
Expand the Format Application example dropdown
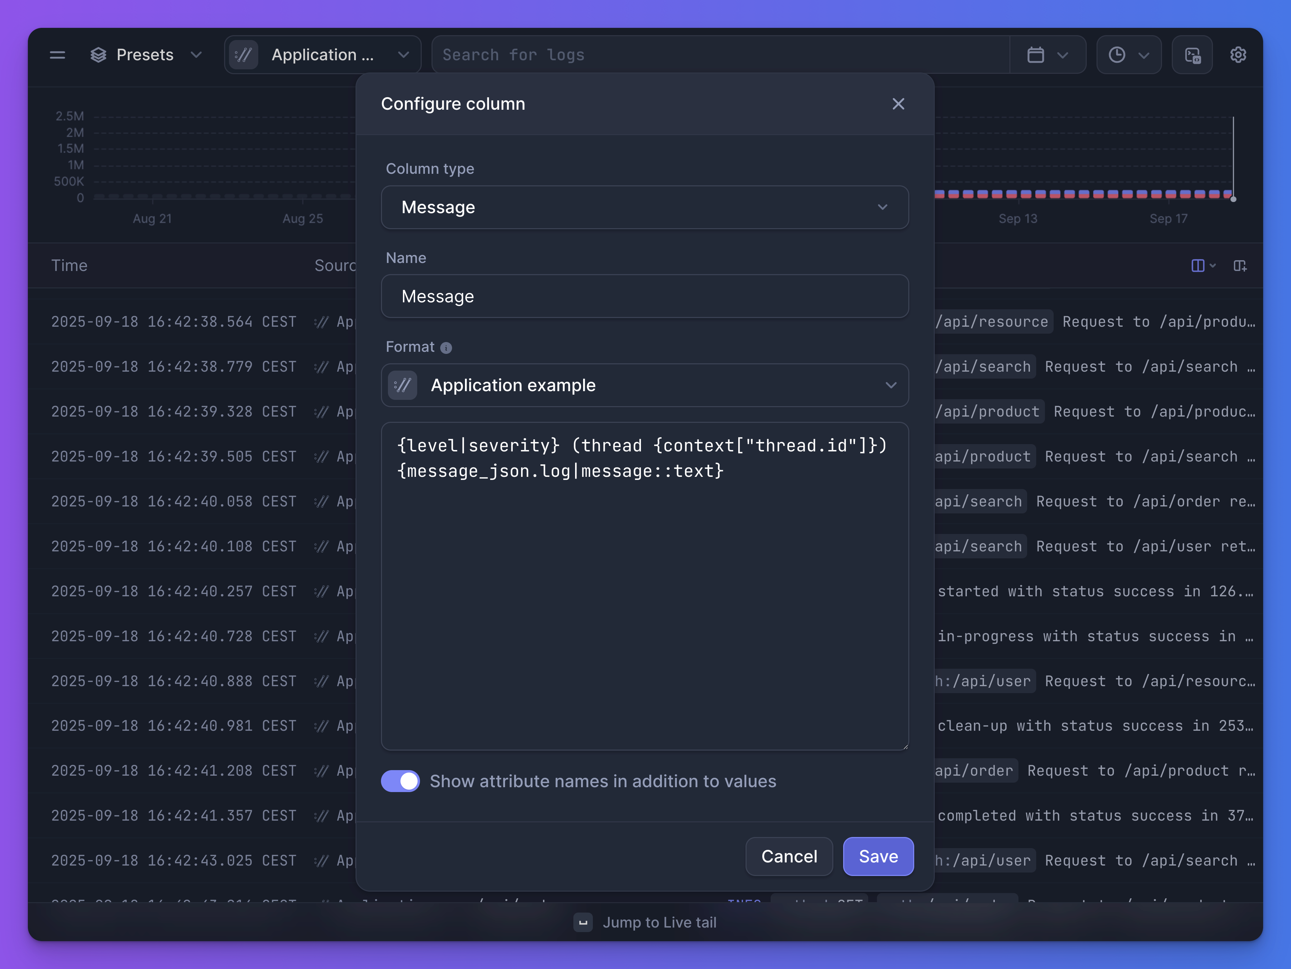tap(891, 385)
